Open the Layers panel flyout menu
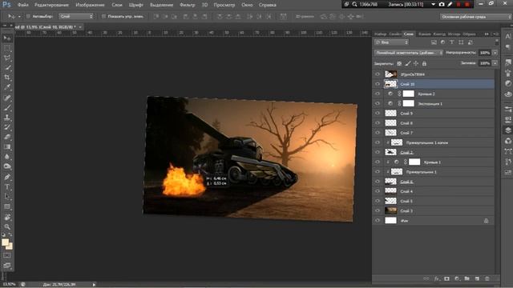513x288 pixels. pos(496,34)
